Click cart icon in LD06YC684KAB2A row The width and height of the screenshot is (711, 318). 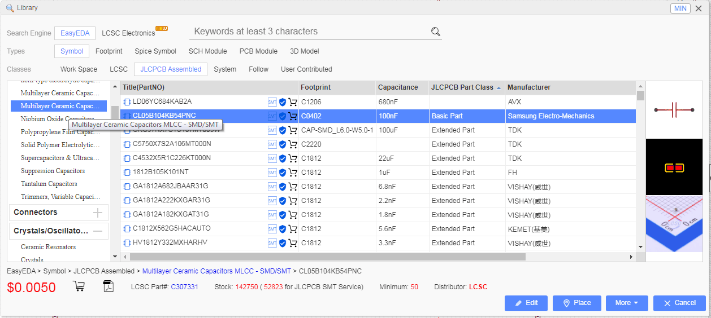292,102
